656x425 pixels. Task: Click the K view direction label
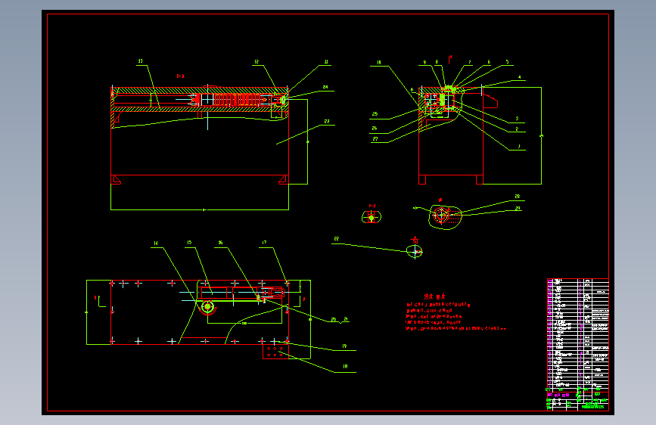(451, 57)
